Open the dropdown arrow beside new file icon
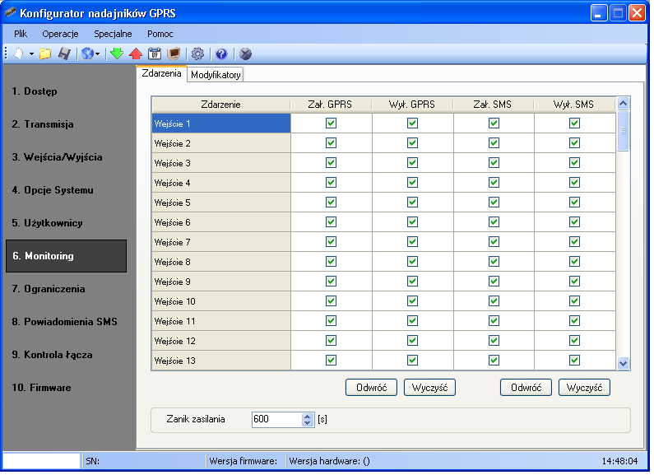The height and width of the screenshot is (475, 654). [32, 54]
